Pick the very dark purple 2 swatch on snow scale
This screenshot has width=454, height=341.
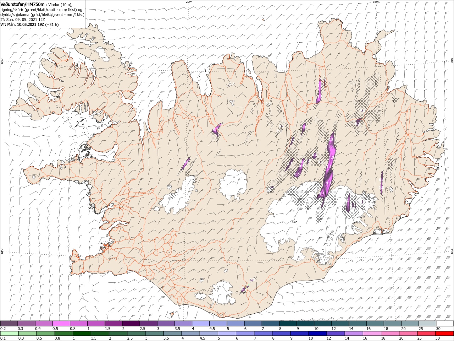pos(131,323)
